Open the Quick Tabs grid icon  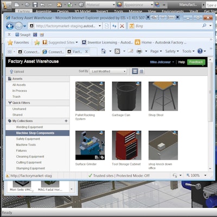click(x=10, y=52)
